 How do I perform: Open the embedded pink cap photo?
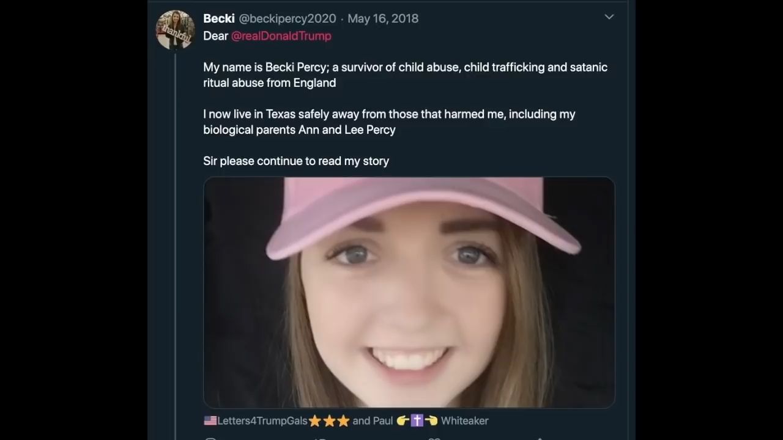click(409, 292)
